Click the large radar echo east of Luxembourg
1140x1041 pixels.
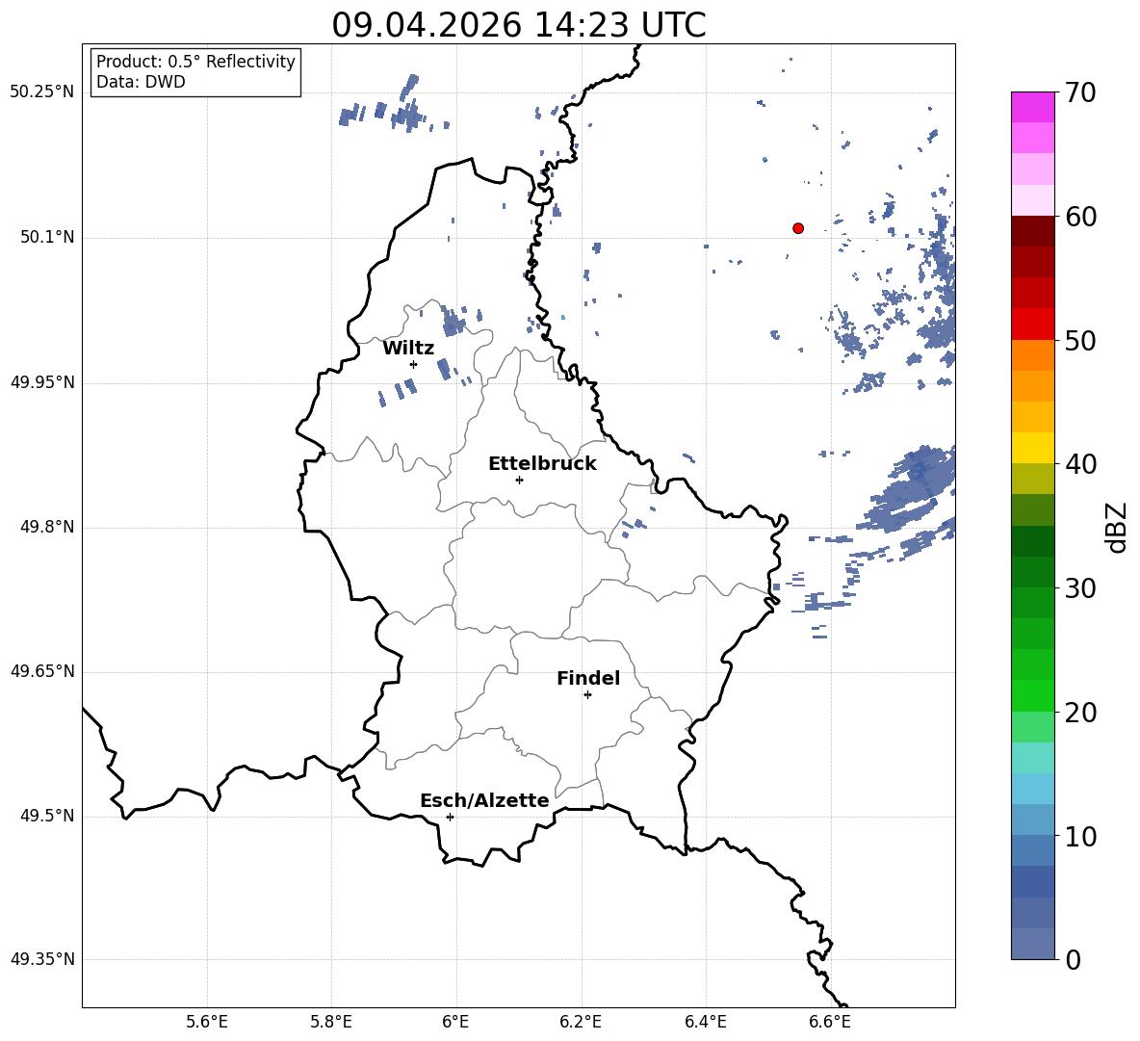(x=910, y=491)
